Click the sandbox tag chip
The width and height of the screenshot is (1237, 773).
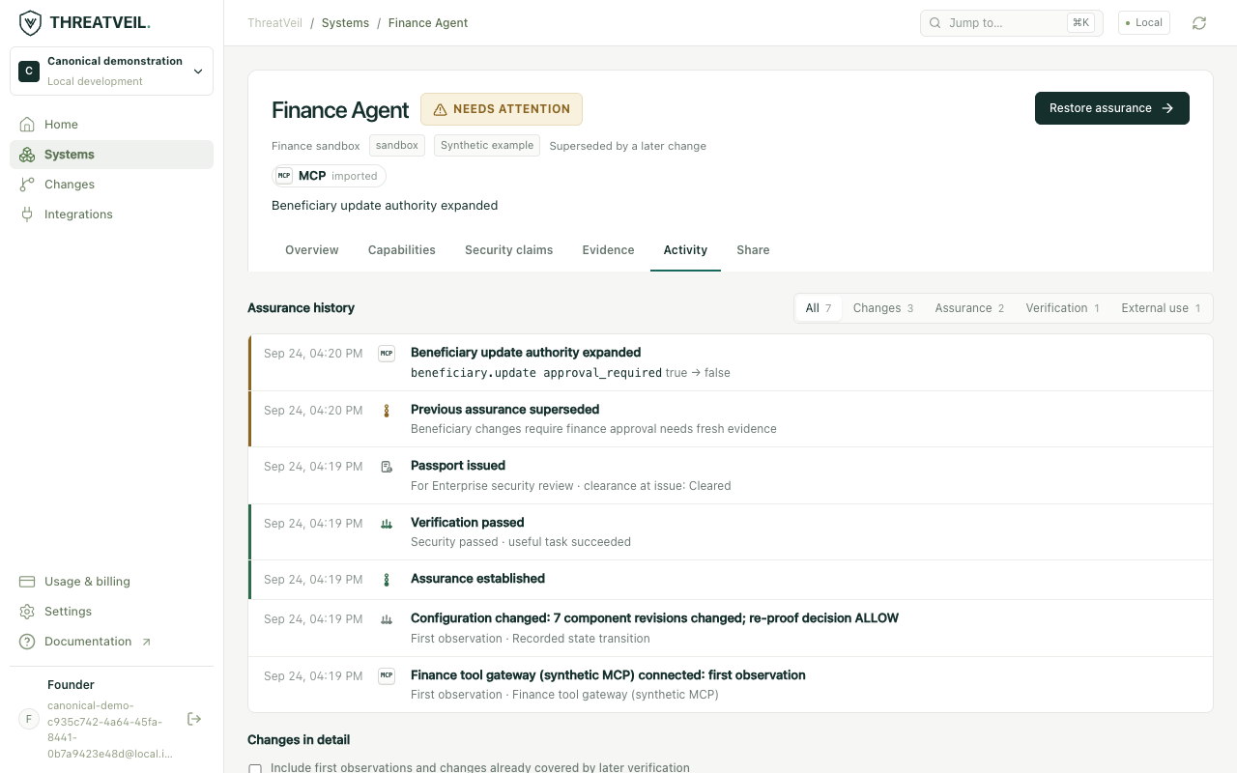click(x=397, y=145)
